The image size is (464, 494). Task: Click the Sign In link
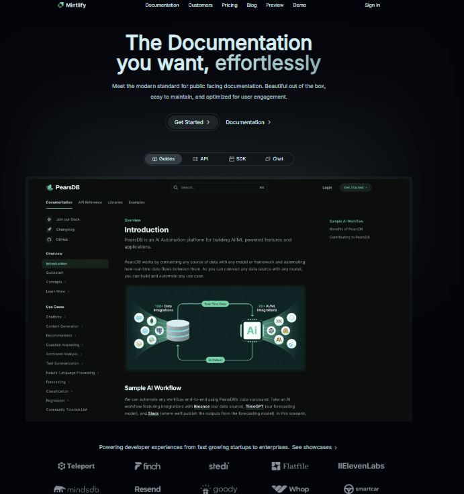coord(372,5)
